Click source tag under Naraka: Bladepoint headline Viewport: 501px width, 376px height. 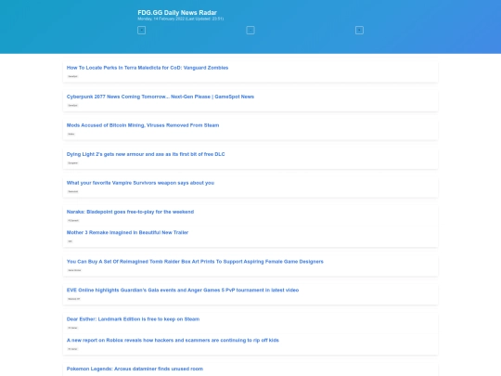tap(73, 221)
